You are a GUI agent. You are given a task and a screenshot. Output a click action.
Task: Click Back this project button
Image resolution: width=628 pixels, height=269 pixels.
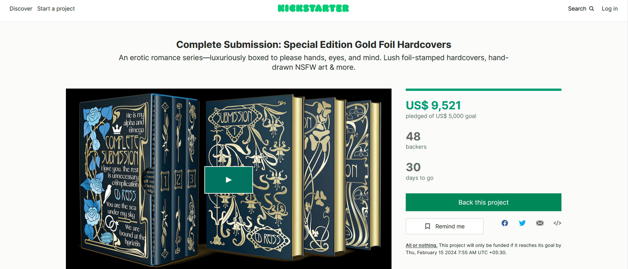tap(484, 202)
